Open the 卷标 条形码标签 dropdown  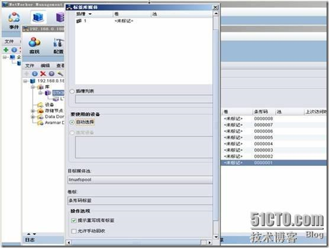[x=140, y=200]
